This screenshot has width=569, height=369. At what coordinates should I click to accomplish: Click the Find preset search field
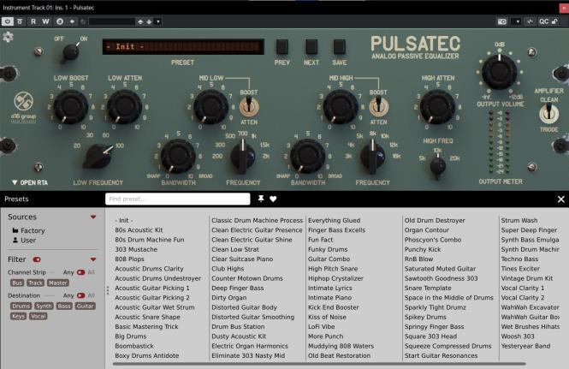[x=177, y=199]
